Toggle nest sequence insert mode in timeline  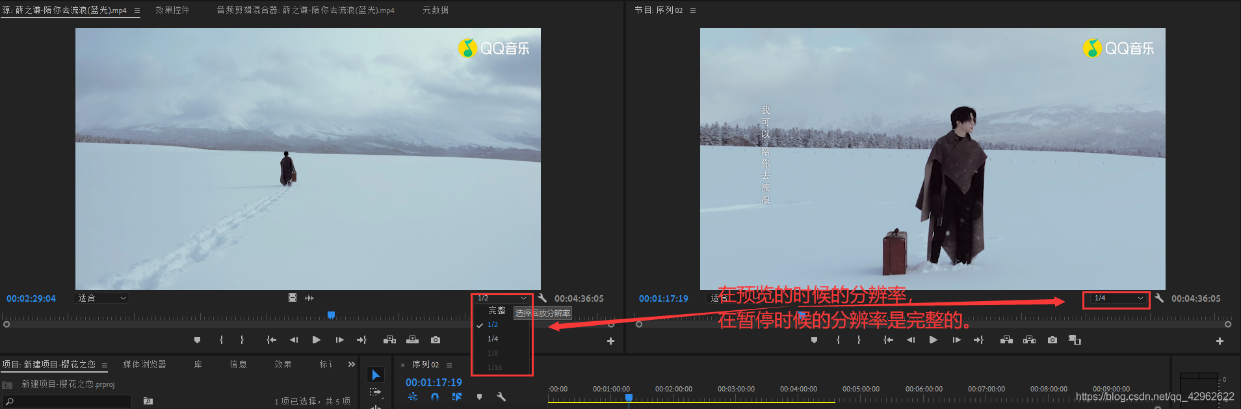click(413, 396)
